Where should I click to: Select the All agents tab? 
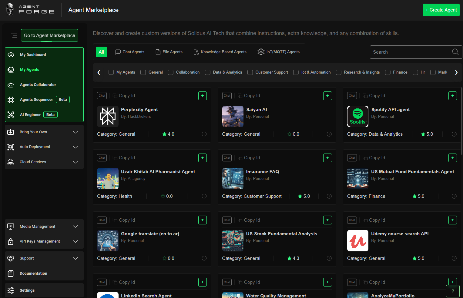pos(101,52)
